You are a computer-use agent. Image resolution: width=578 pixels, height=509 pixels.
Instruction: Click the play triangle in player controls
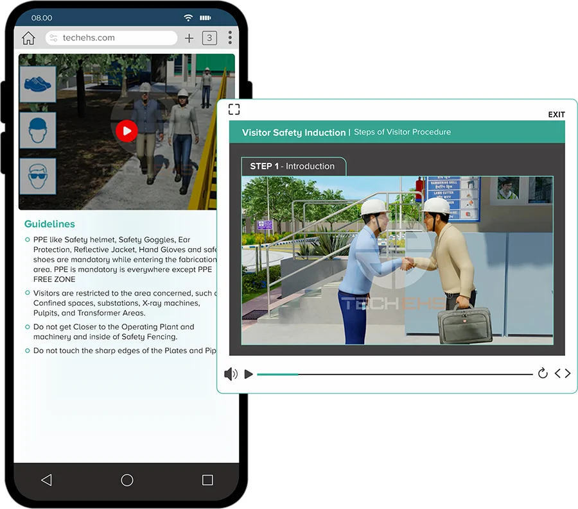(249, 374)
